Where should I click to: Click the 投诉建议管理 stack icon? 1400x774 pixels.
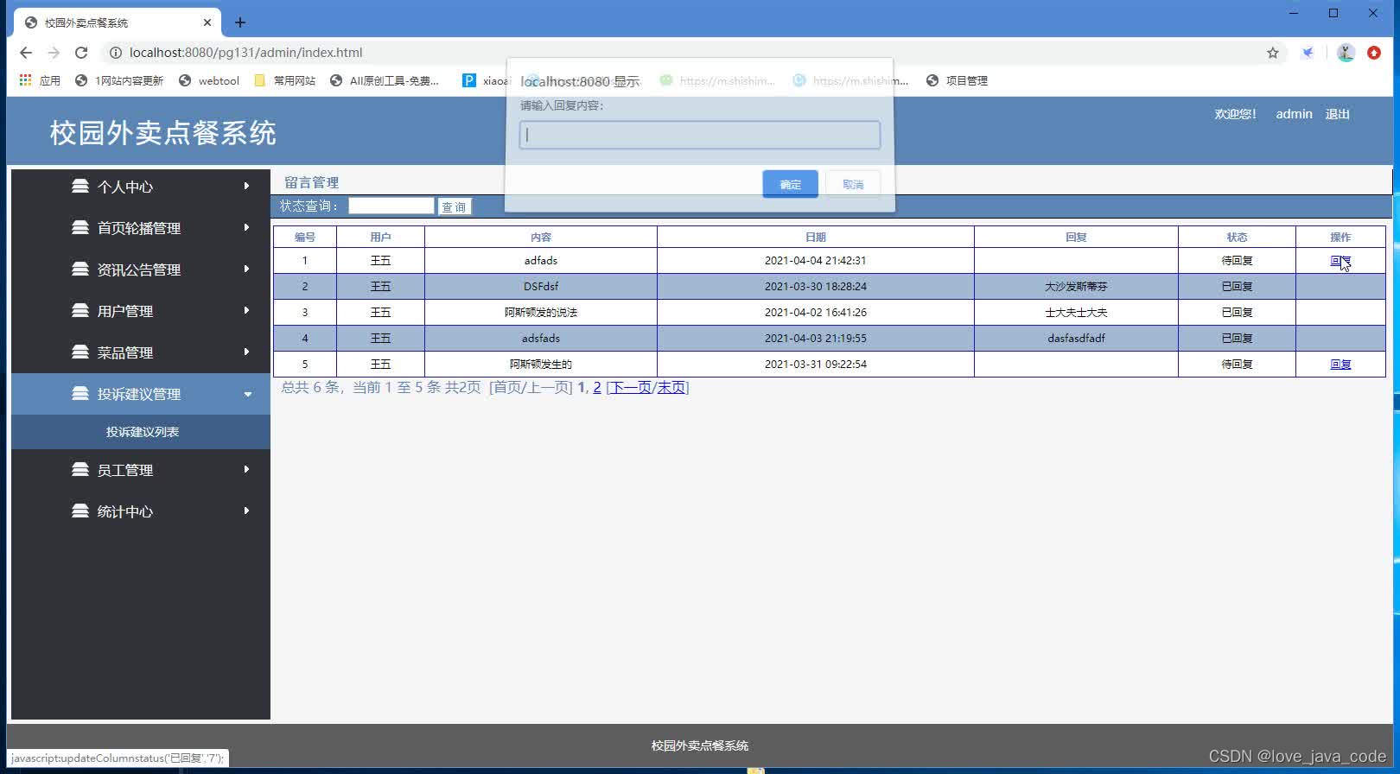coord(80,394)
